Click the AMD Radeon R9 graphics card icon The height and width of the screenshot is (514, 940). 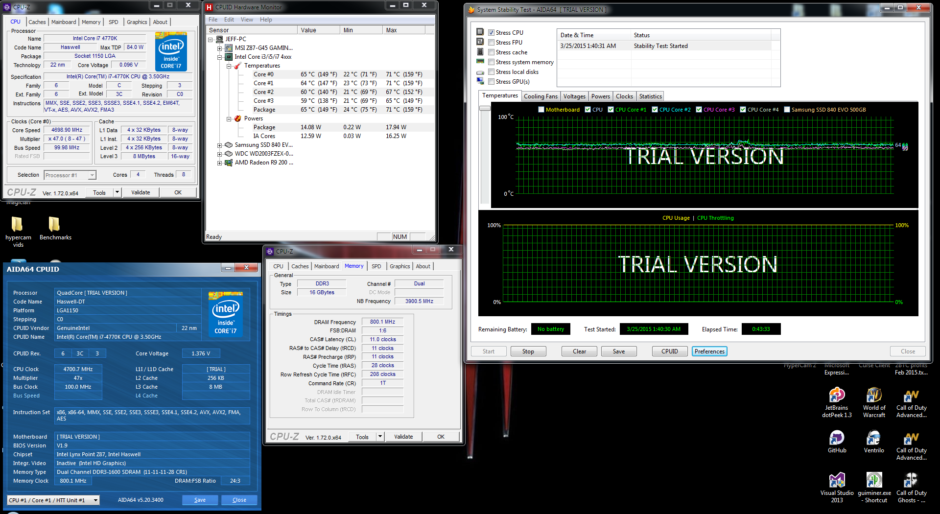click(x=229, y=163)
